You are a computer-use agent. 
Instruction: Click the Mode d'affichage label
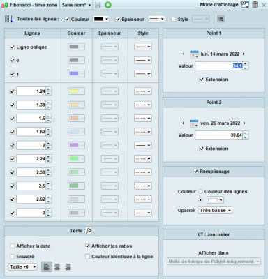point(219,5)
